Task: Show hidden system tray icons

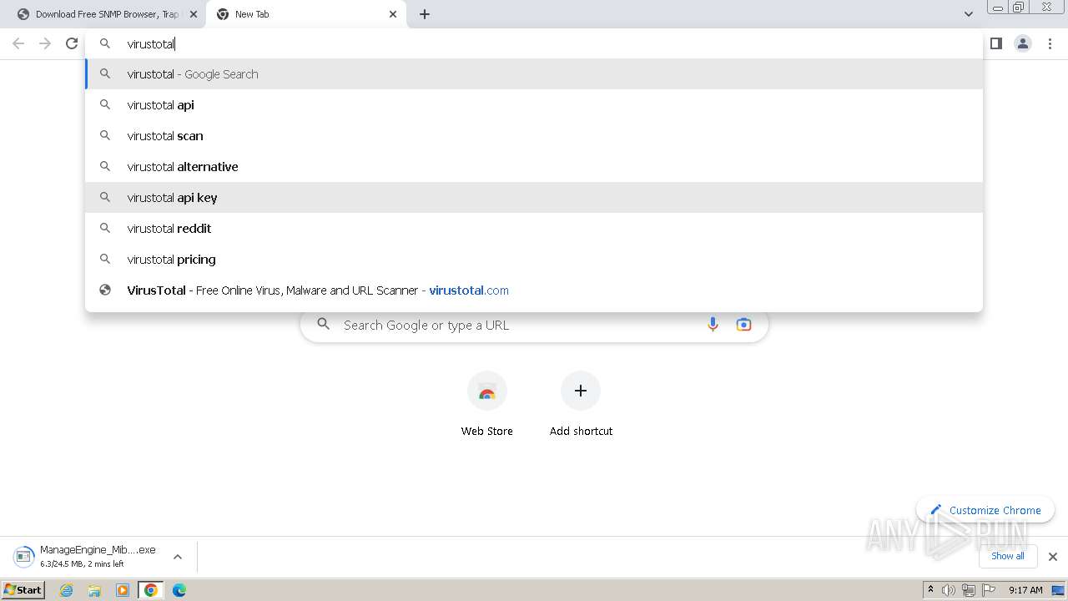Action: 930,590
